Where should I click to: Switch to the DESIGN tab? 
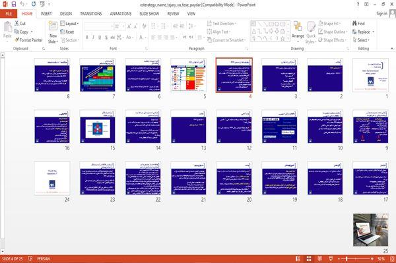coord(65,14)
